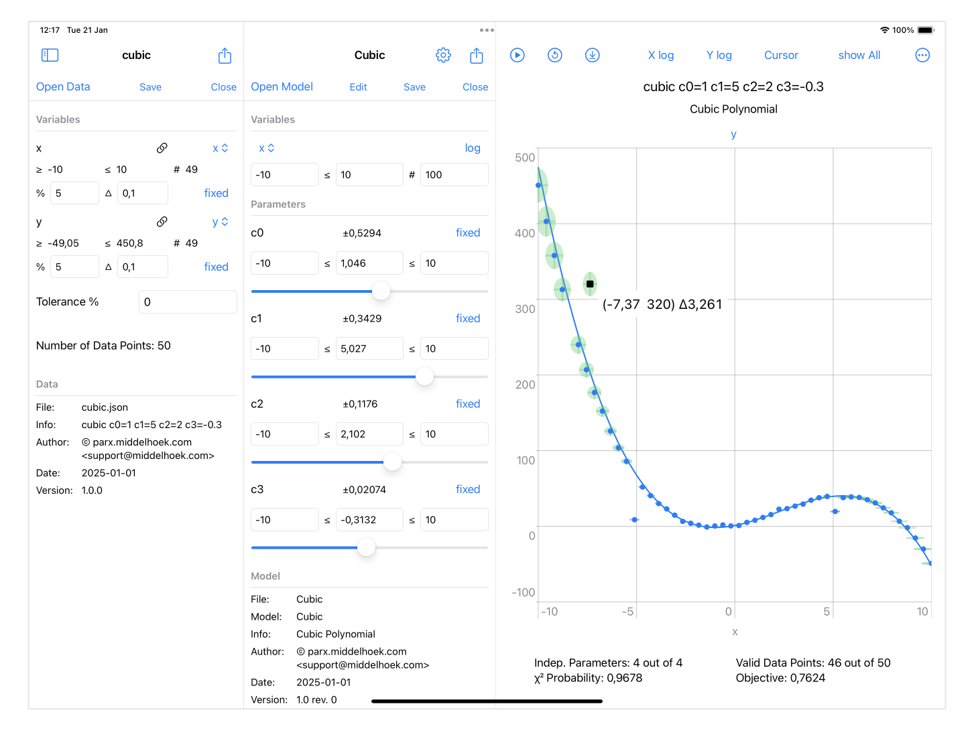
Task: Click the Open Data link
Action: [x=63, y=86]
